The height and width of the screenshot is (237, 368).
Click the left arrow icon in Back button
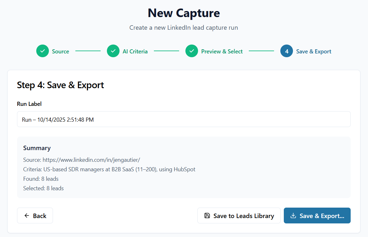click(x=27, y=216)
